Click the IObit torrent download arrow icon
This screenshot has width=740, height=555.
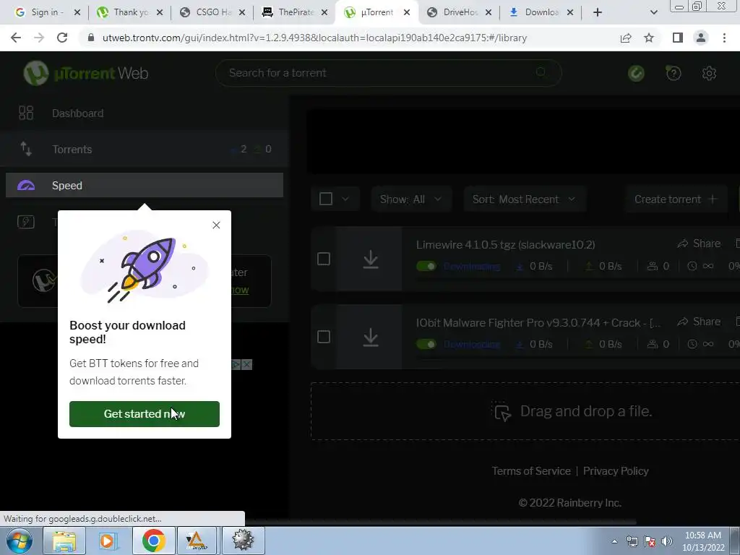pyautogui.click(x=371, y=337)
